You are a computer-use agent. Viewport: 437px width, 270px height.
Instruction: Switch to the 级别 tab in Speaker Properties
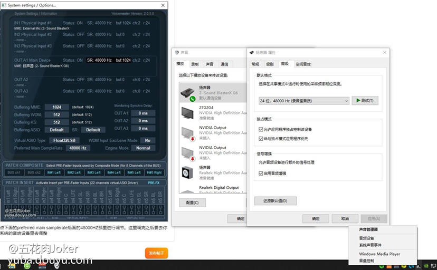tap(270, 64)
